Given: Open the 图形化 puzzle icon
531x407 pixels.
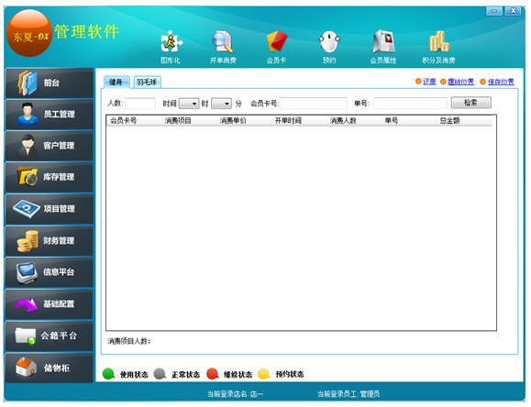Looking at the screenshot, I should click(x=171, y=42).
